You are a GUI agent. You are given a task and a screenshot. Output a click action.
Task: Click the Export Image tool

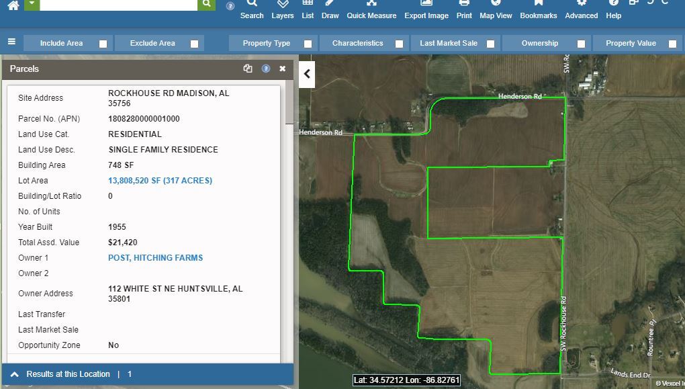coord(426,9)
